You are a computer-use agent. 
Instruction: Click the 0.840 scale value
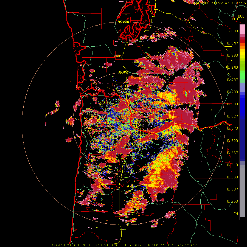pyautogui.click(x=232, y=68)
